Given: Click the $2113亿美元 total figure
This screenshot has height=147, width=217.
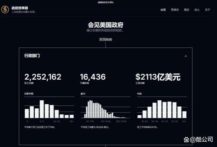Looking at the screenshot, I should click(x=158, y=77).
